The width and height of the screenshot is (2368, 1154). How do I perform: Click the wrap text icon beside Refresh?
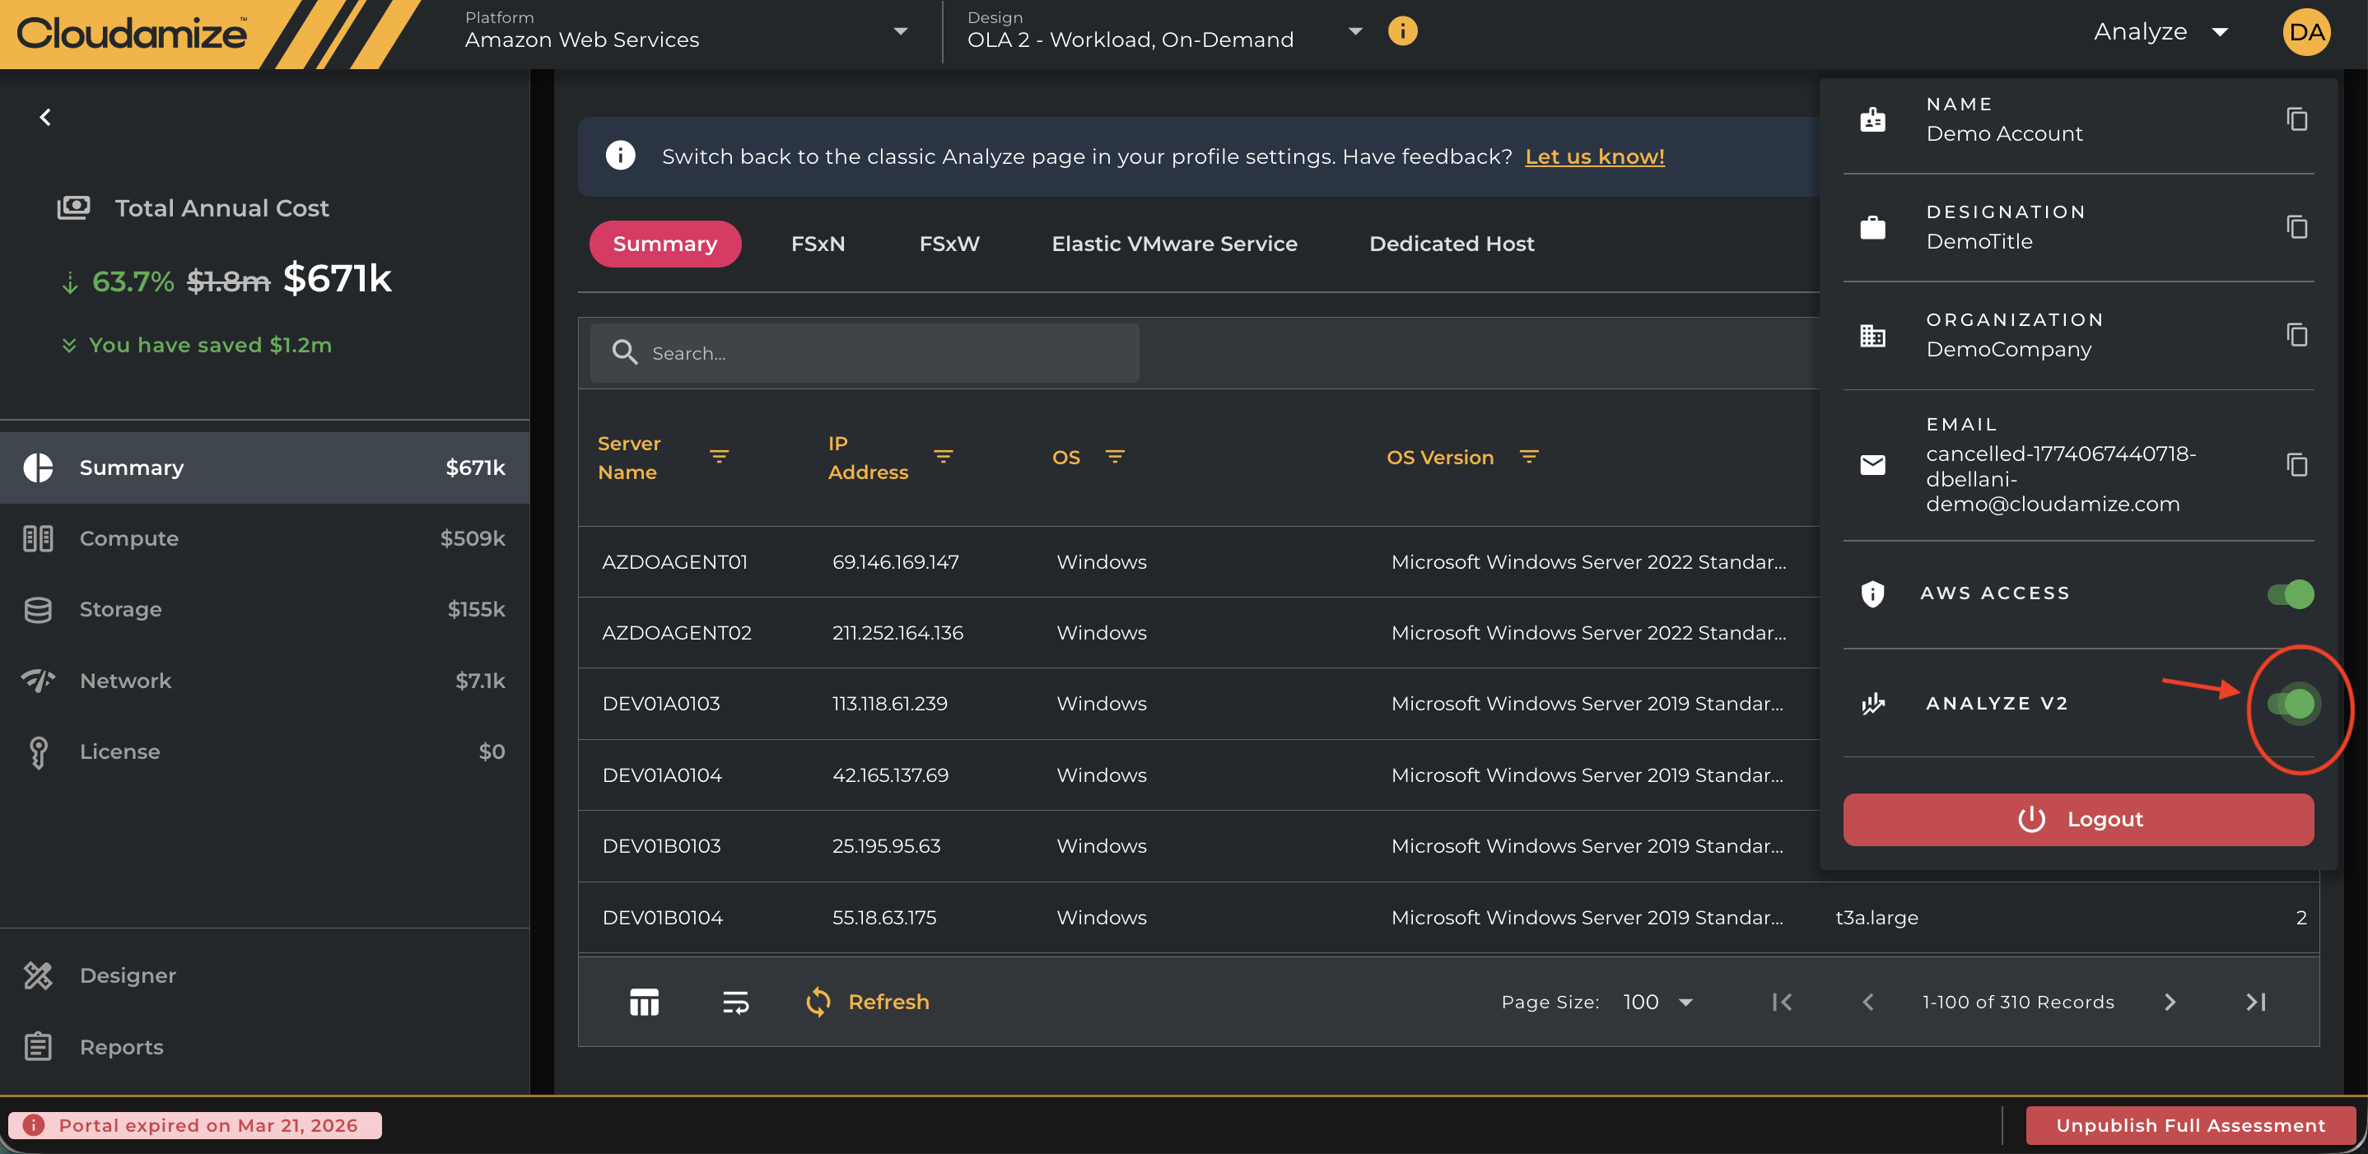[735, 1002]
